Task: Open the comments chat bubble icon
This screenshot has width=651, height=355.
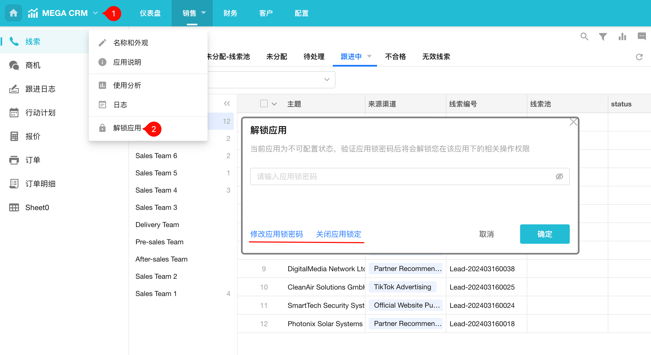Action: pos(642,36)
